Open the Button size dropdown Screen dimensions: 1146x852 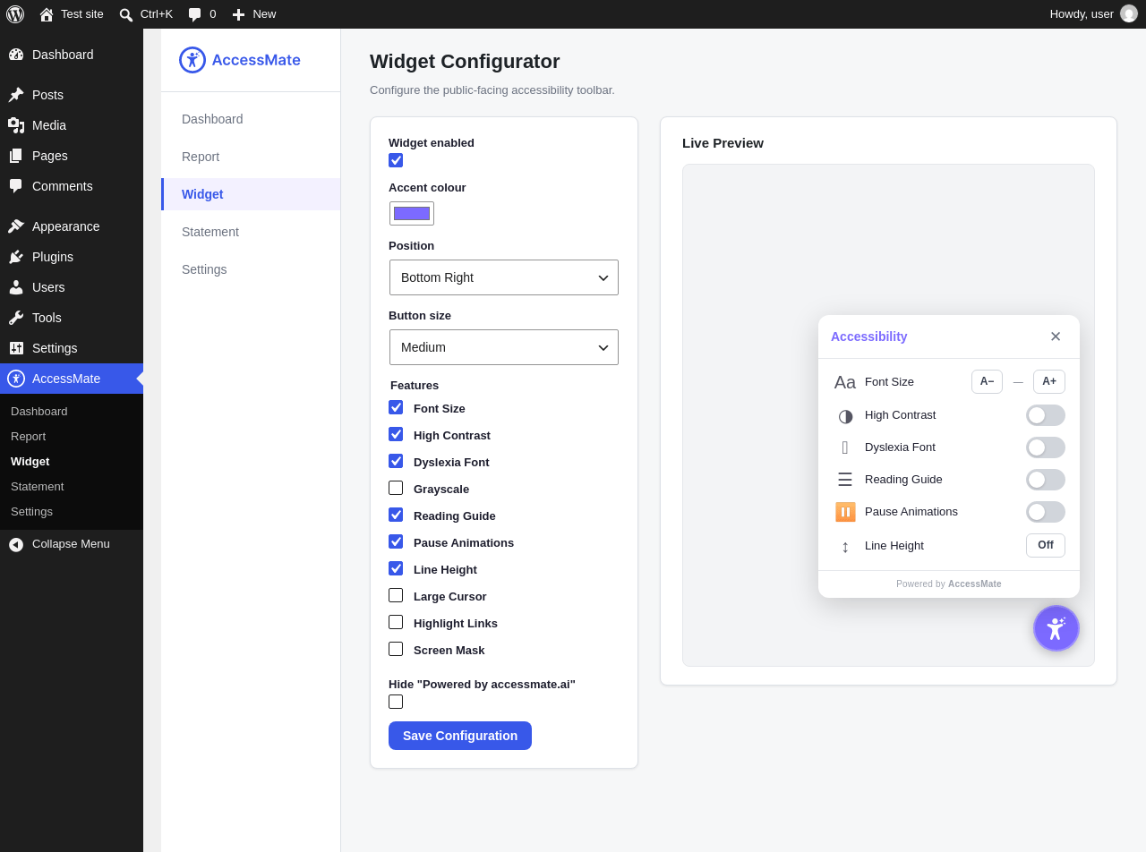[x=504, y=347]
